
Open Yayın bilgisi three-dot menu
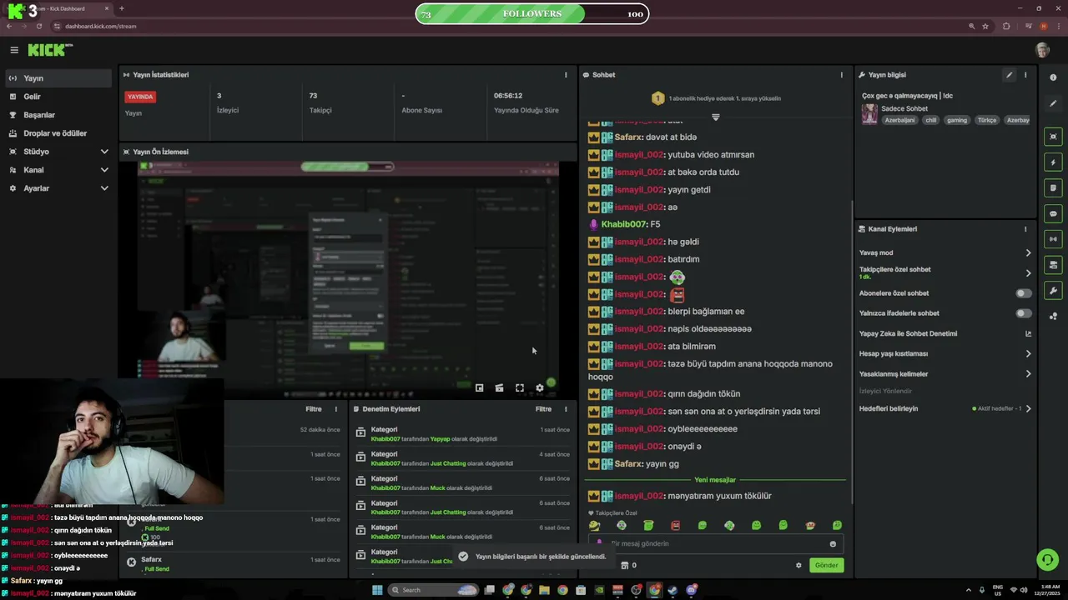tap(1025, 75)
